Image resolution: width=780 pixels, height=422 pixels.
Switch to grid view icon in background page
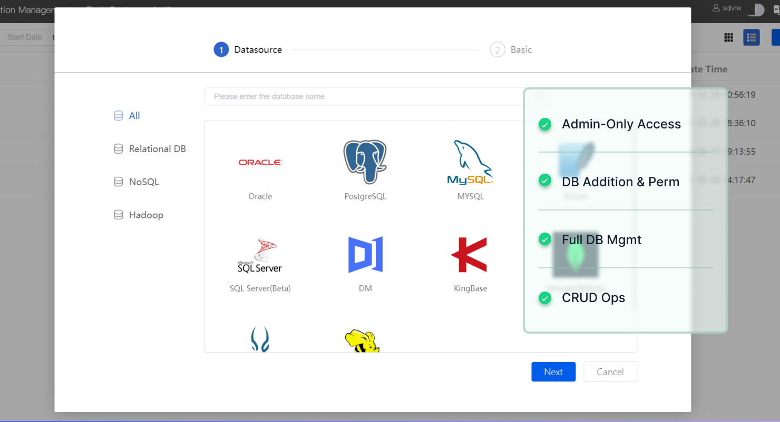coord(728,37)
